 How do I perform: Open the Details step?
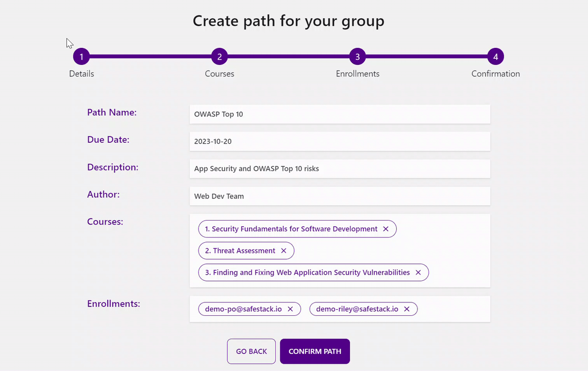81,73
